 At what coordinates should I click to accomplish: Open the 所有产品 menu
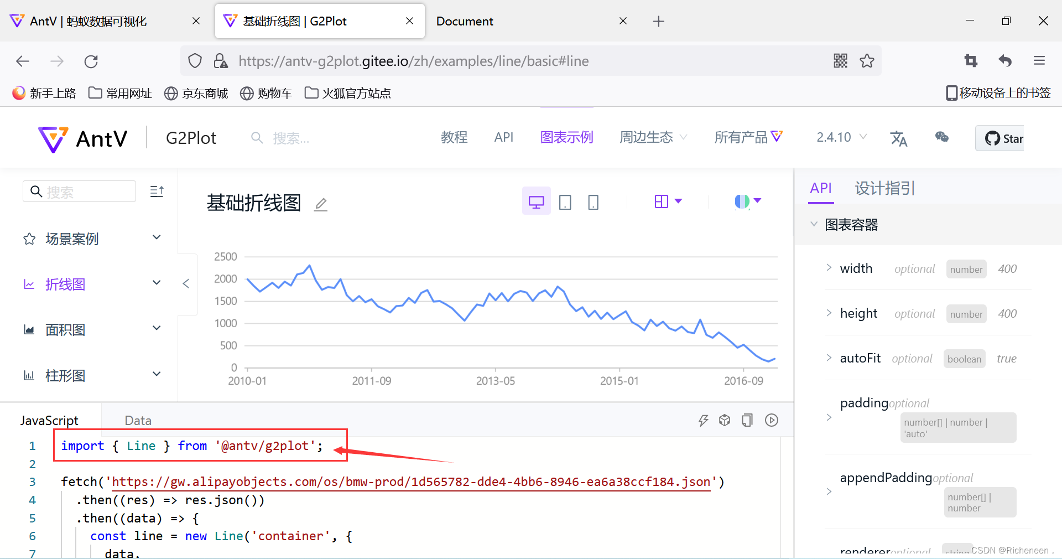pyautogui.click(x=748, y=137)
